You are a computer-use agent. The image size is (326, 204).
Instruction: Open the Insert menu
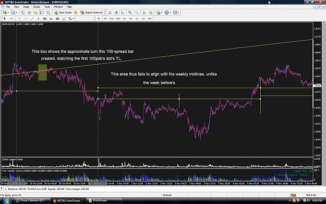[x=26, y=7]
